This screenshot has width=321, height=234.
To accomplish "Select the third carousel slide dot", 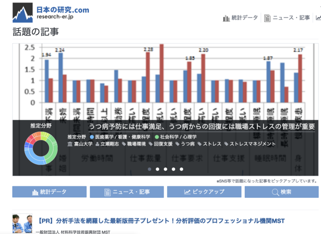I will pyautogui.click(x=166, y=169).
